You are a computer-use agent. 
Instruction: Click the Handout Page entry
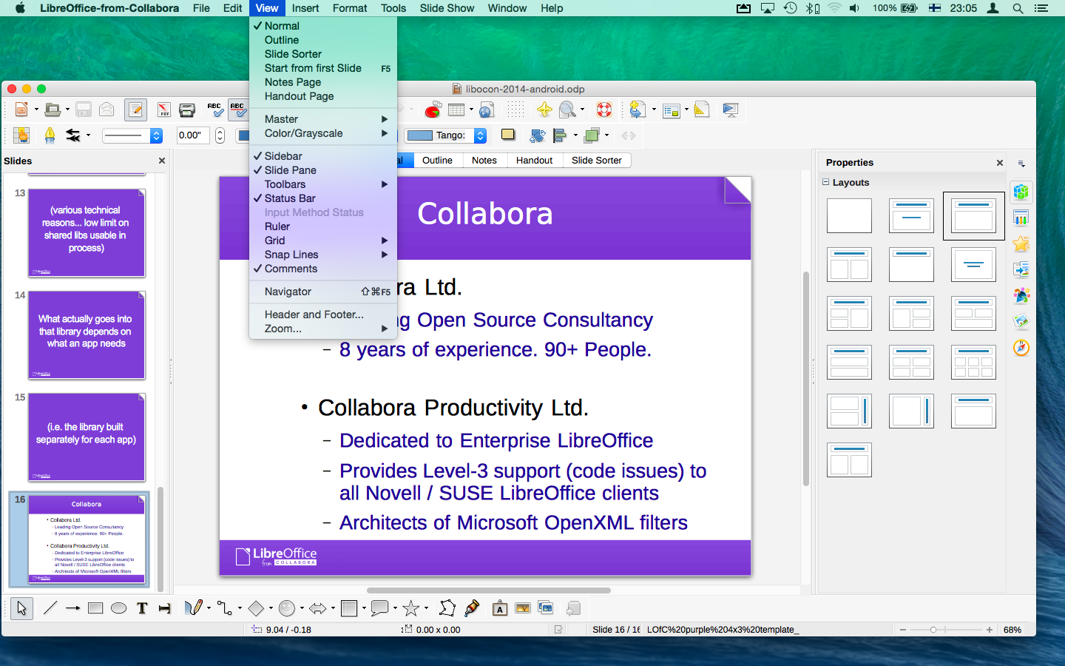pos(323,96)
